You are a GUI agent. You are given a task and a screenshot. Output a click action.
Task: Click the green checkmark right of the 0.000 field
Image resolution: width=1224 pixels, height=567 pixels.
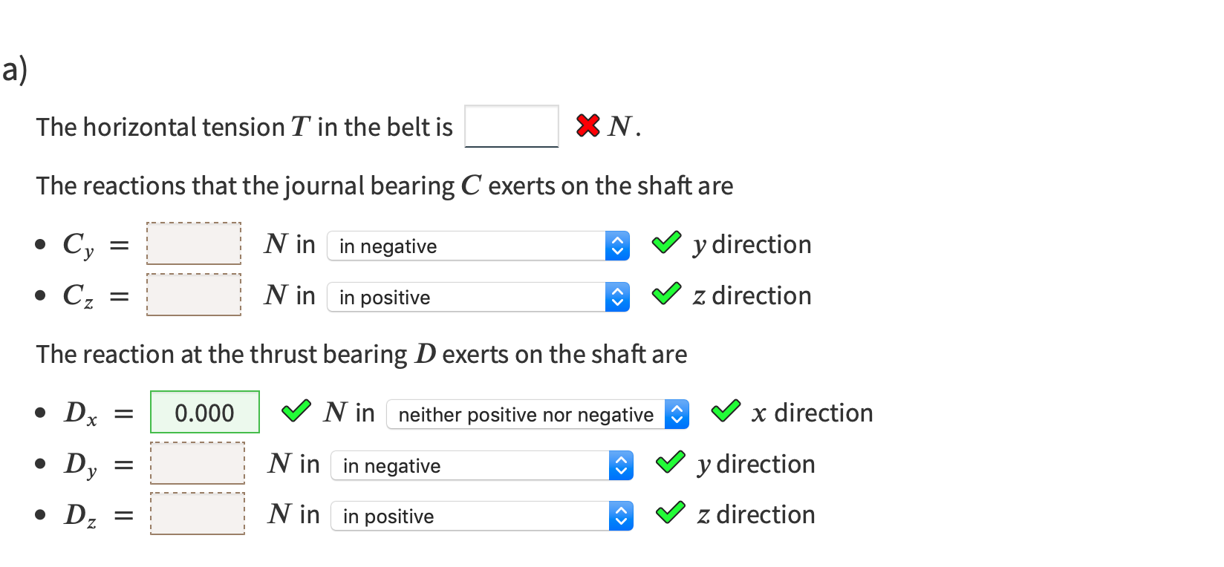[x=296, y=411]
